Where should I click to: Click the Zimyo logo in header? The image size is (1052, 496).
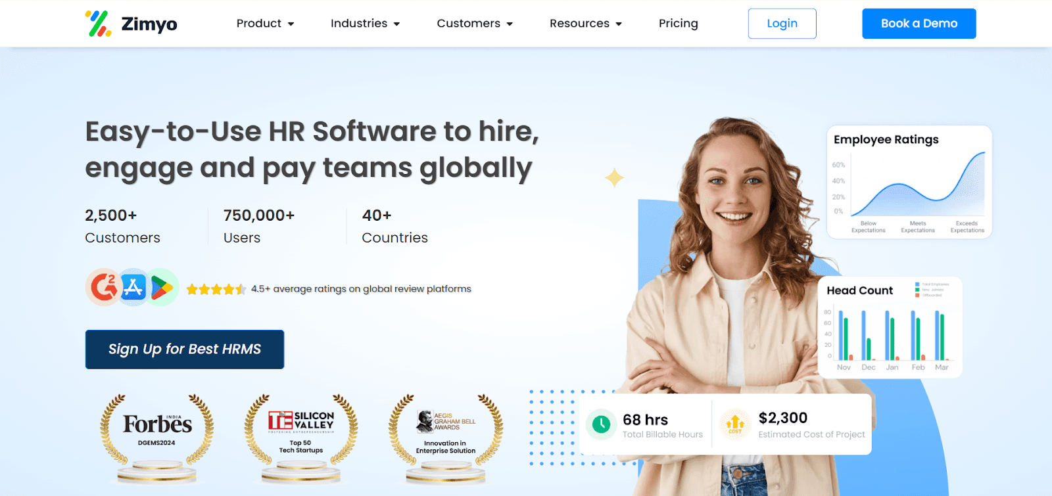coord(131,24)
